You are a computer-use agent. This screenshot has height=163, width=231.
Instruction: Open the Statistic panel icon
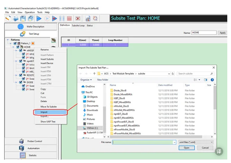[23, 155]
